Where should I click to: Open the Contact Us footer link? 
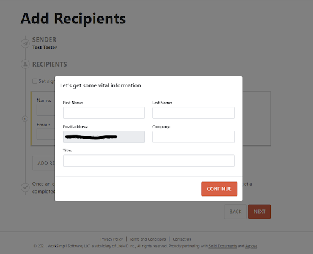click(x=182, y=239)
